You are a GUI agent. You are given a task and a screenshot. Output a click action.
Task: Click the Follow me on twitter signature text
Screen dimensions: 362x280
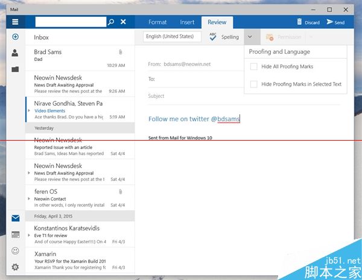(x=194, y=119)
